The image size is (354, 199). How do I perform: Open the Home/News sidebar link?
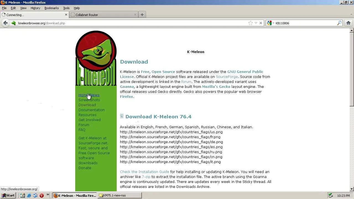click(89, 95)
